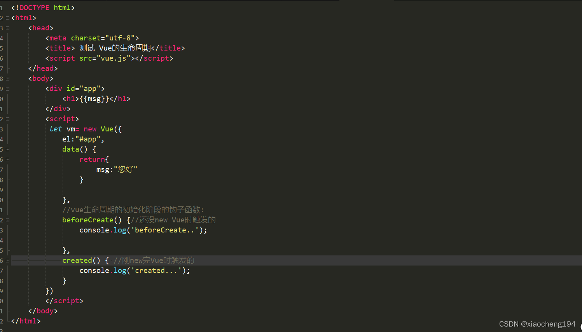Click the el:"#app" line
582x332 pixels.
coord(83,139)
